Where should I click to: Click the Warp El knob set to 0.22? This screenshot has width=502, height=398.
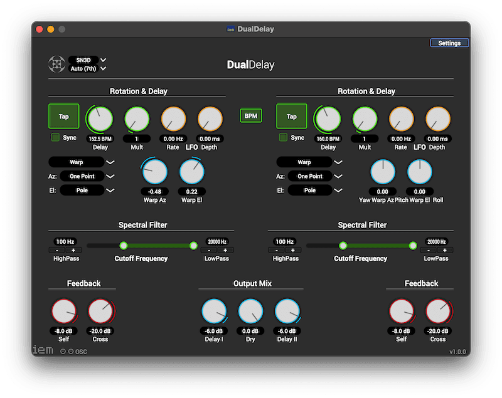pos(192,172)
